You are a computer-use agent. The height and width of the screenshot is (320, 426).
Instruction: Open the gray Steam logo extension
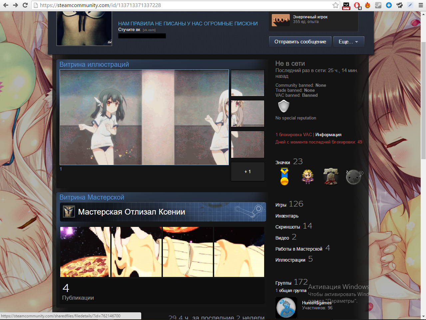[378, 5]
